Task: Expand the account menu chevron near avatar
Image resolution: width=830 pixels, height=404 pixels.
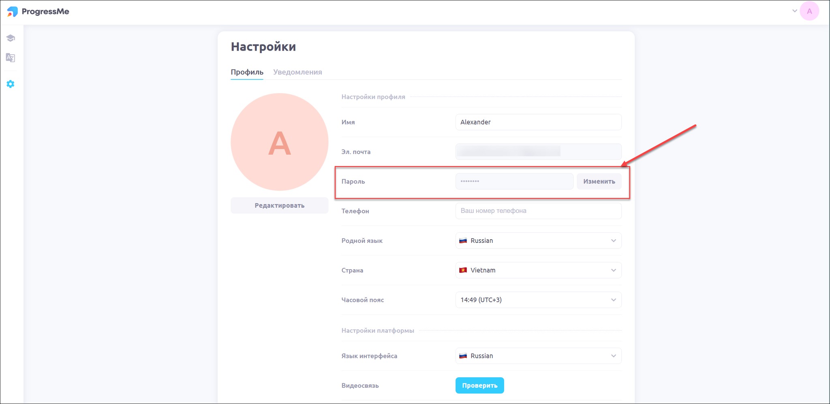Action: (x=794, y=11)
